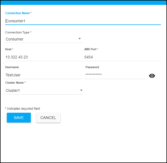Focus the Host field with 13.322.43.23
The image size is (167, 163).
[x=44, y=57]
